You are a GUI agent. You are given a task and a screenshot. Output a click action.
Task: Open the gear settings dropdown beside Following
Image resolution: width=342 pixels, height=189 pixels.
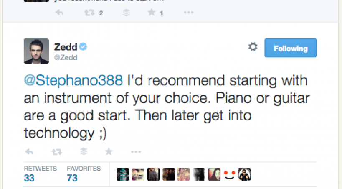253,47
